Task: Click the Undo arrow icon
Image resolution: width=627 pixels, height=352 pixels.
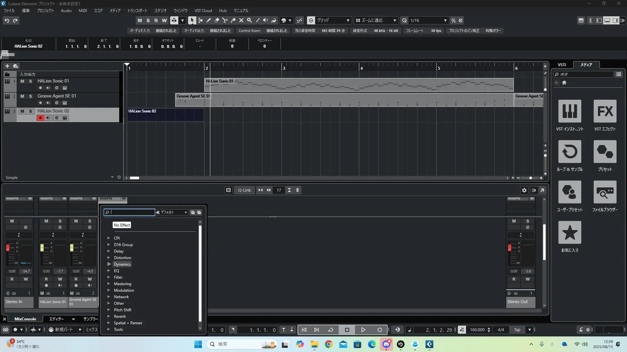Action: point(7,21)
